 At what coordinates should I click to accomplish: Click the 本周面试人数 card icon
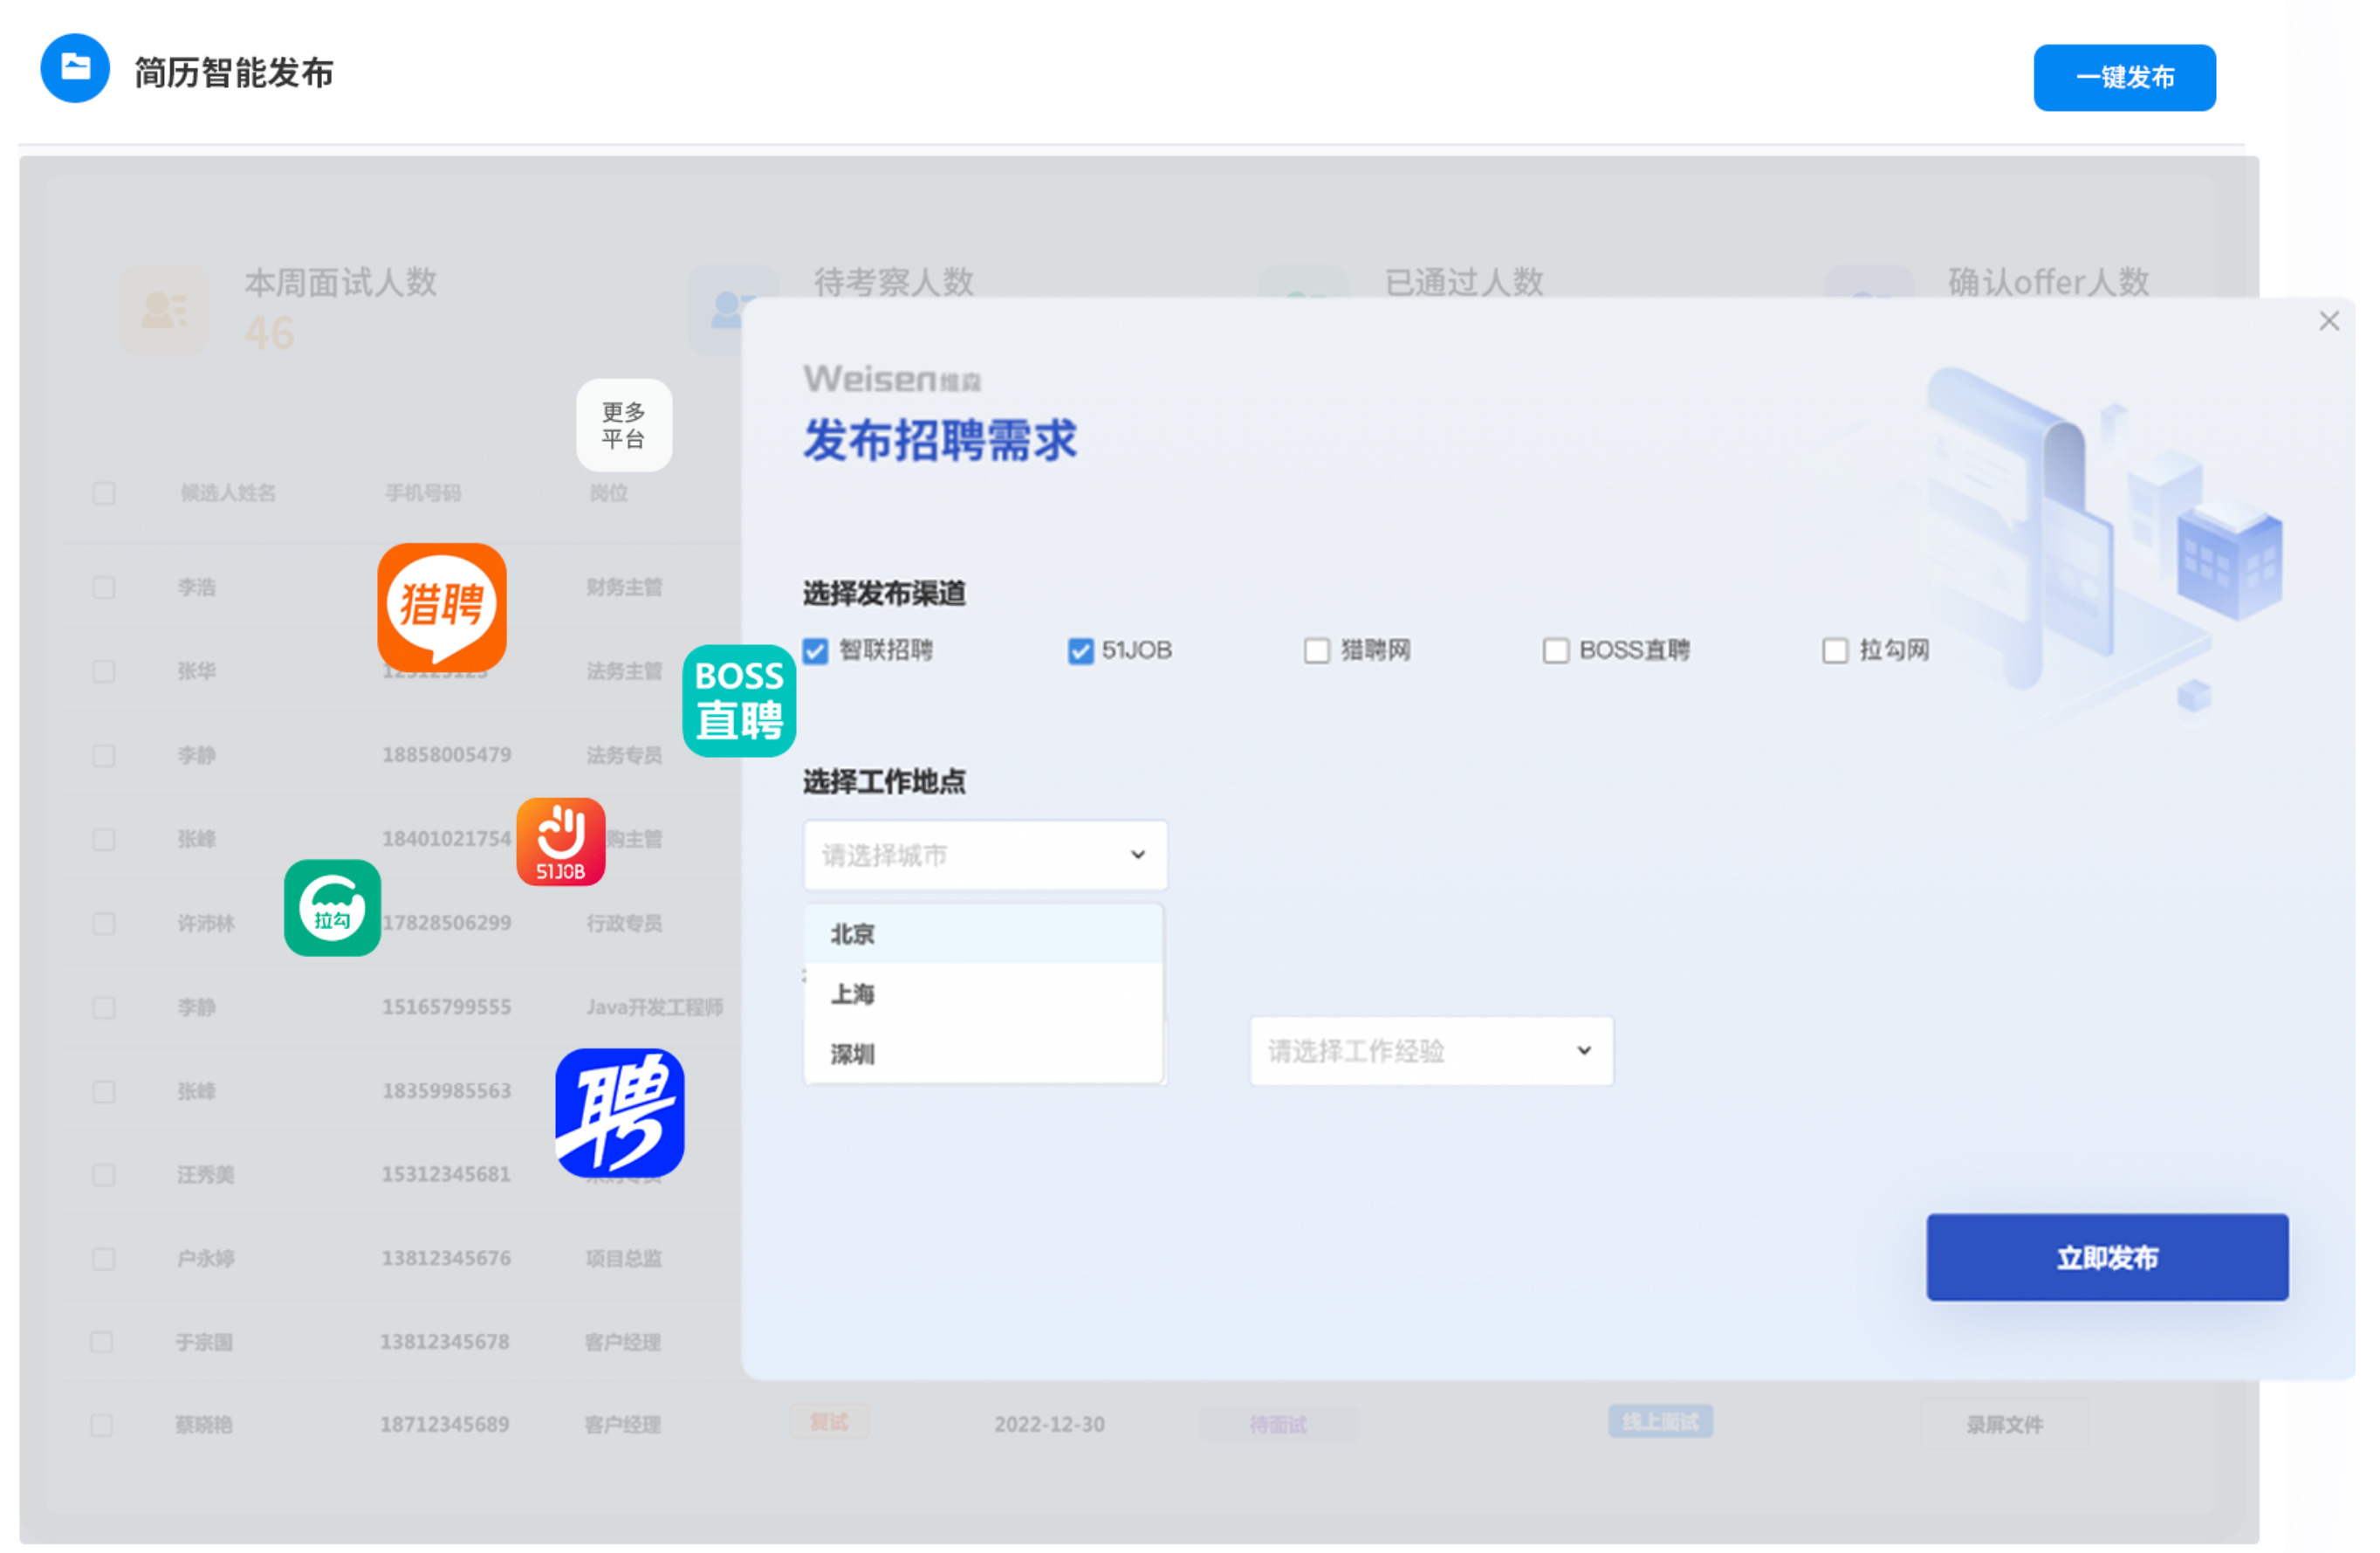[x=165, y=310]
